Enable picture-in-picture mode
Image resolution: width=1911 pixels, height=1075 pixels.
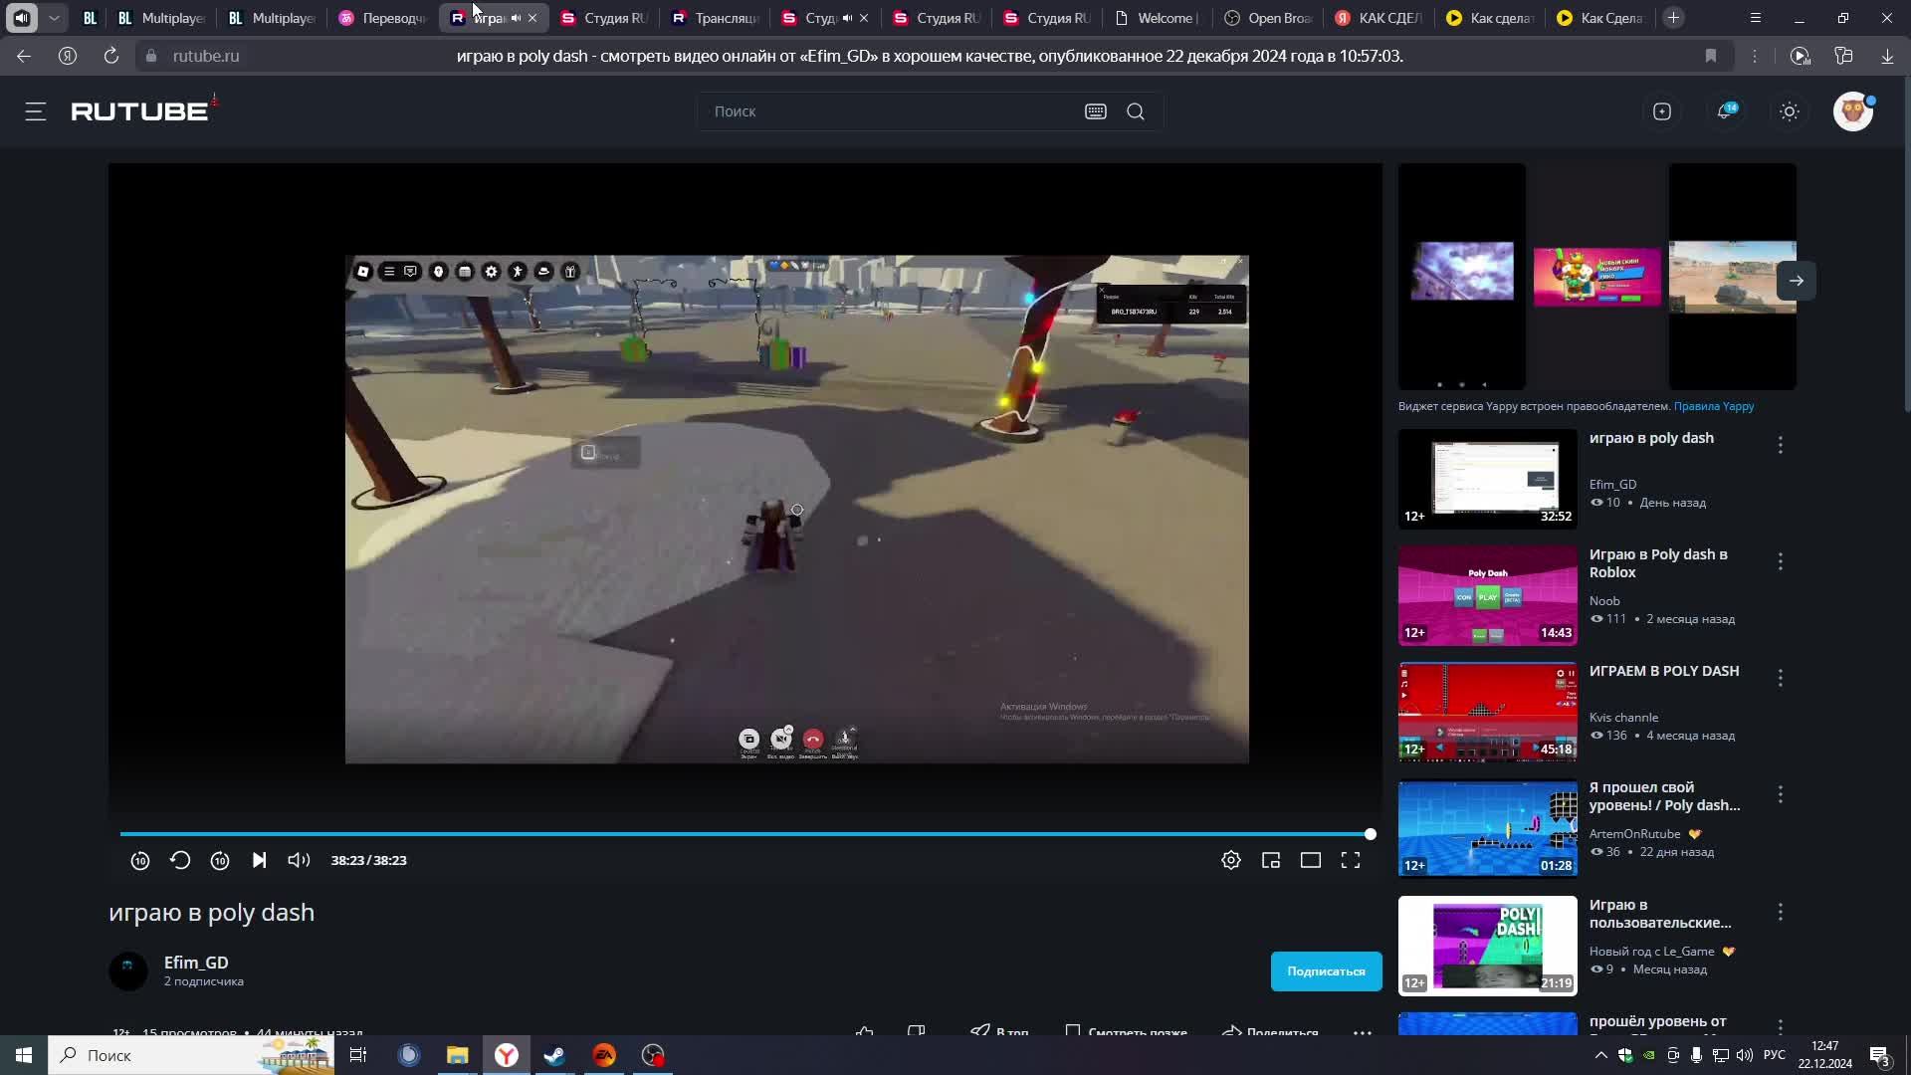[x=1271, y=860]
